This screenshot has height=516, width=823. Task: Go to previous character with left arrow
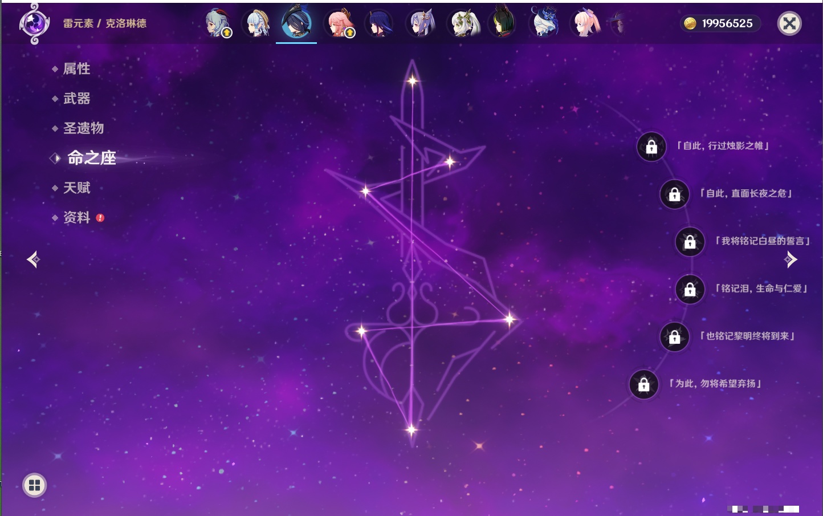point(34,259)
